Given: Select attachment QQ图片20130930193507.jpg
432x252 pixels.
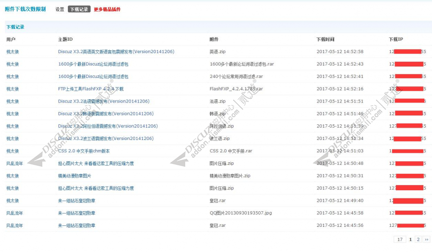Looking at the screenshot, I should [241, 213].
